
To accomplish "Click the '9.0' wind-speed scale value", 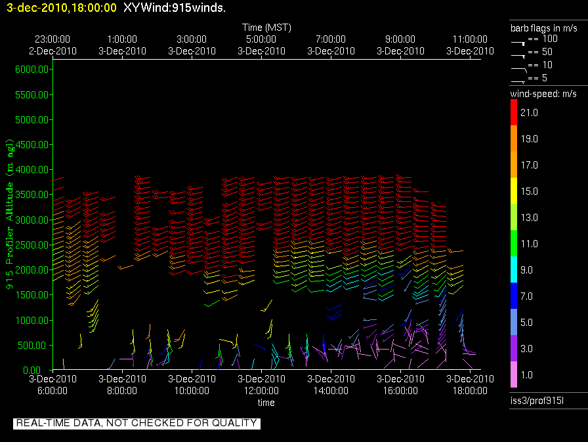I will coord(526,270).
